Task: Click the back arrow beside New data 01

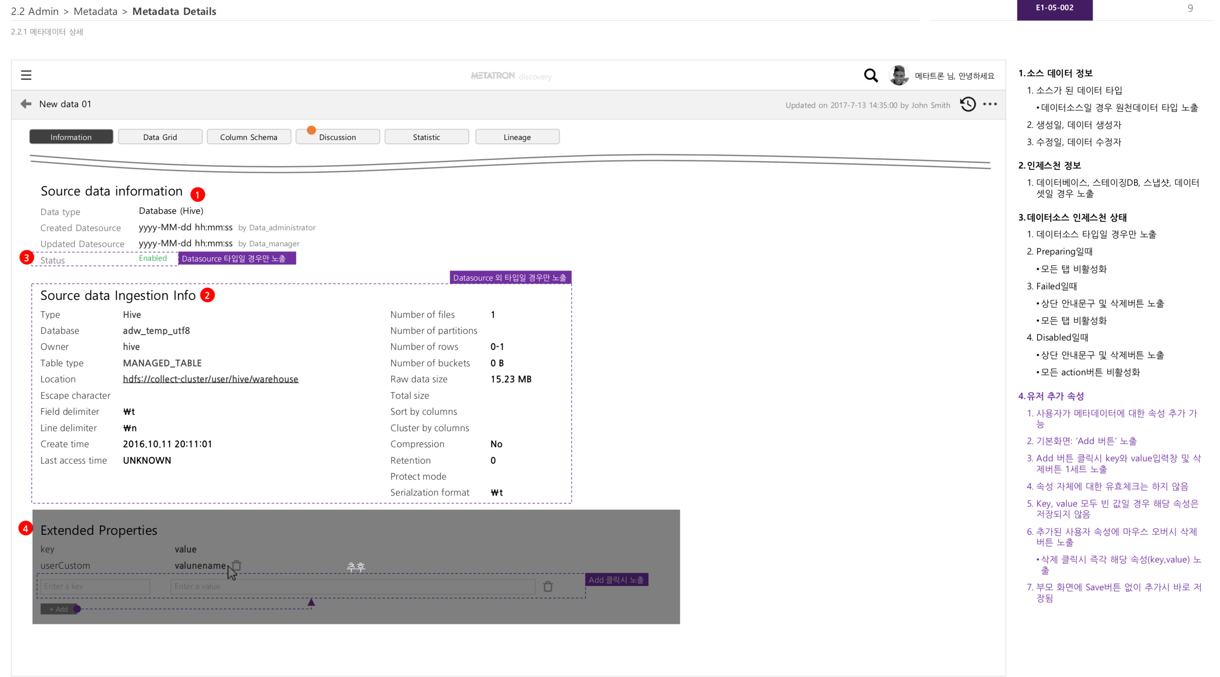Action: [x=26, y=104]
